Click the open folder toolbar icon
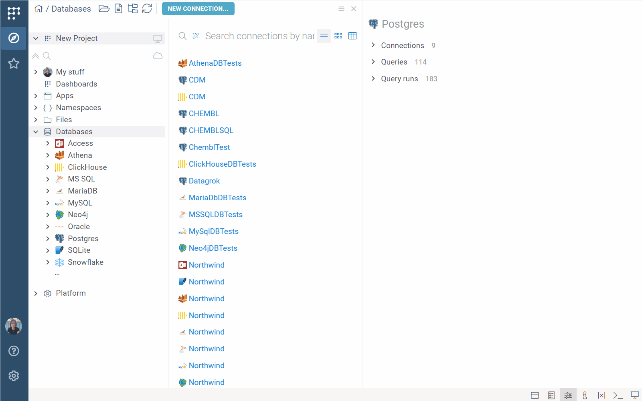Image resolution: width=642 pixels, height=401 pixels. click(x=104, y=8)
